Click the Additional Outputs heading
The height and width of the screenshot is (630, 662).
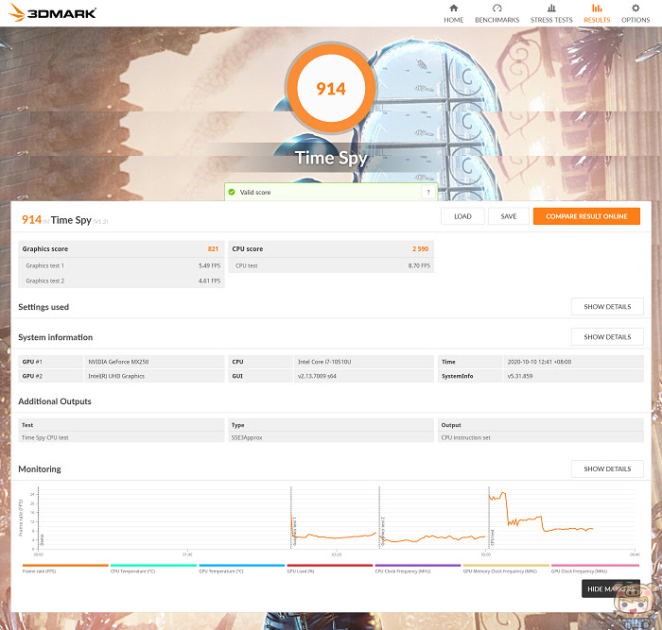click(55, 401)
